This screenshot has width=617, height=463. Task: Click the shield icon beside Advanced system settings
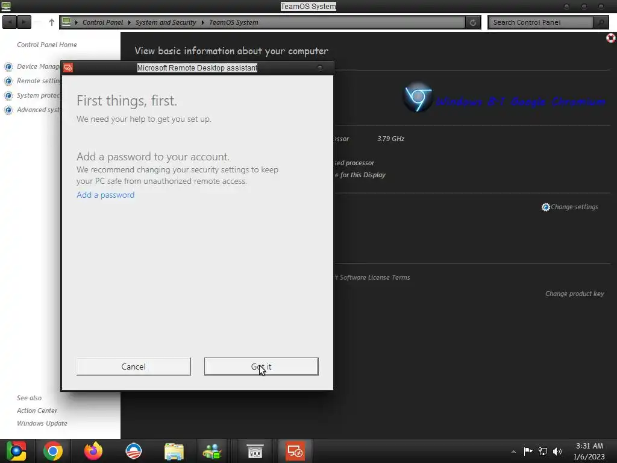click(8, 110)
